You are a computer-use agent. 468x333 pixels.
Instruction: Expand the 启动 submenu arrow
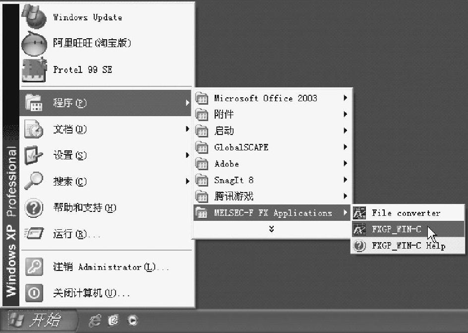[346, 131]
